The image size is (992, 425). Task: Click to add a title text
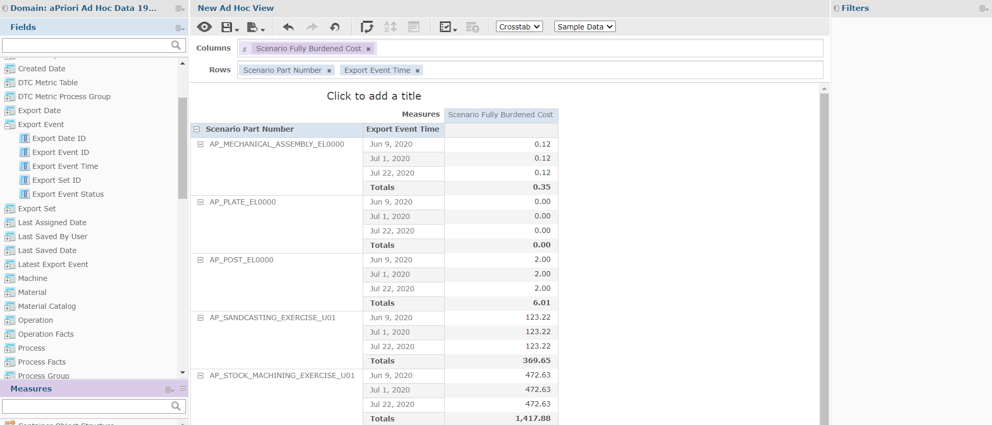374,96
